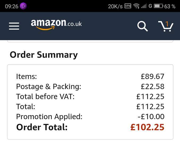The height and width of the screenshot is (145, 180).
Task: Tap the 20K/s network speed indicator
Action: [115, 6]
